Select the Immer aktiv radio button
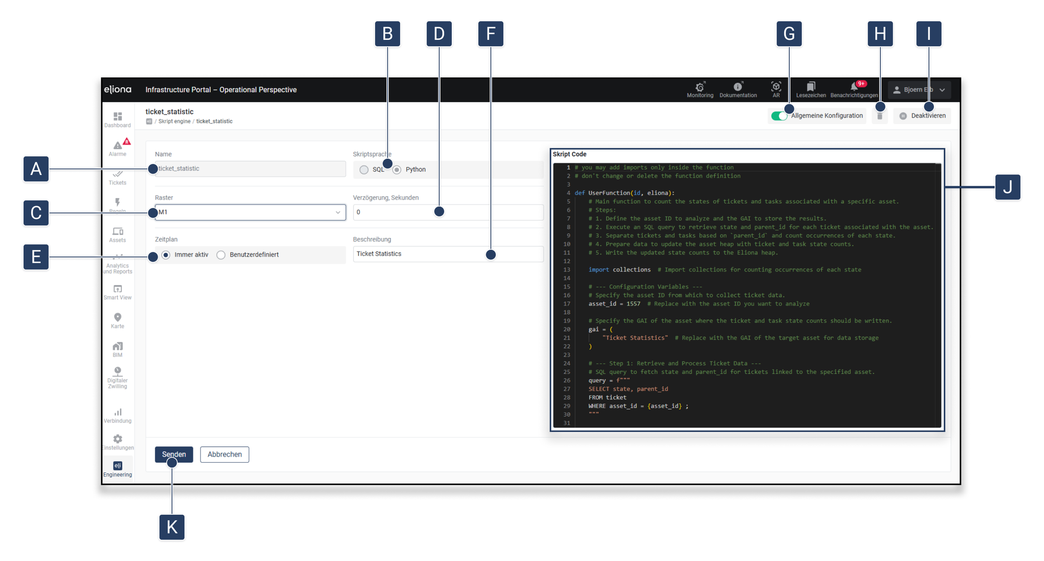Screen dimensions: 1044x561 (166, 255)
